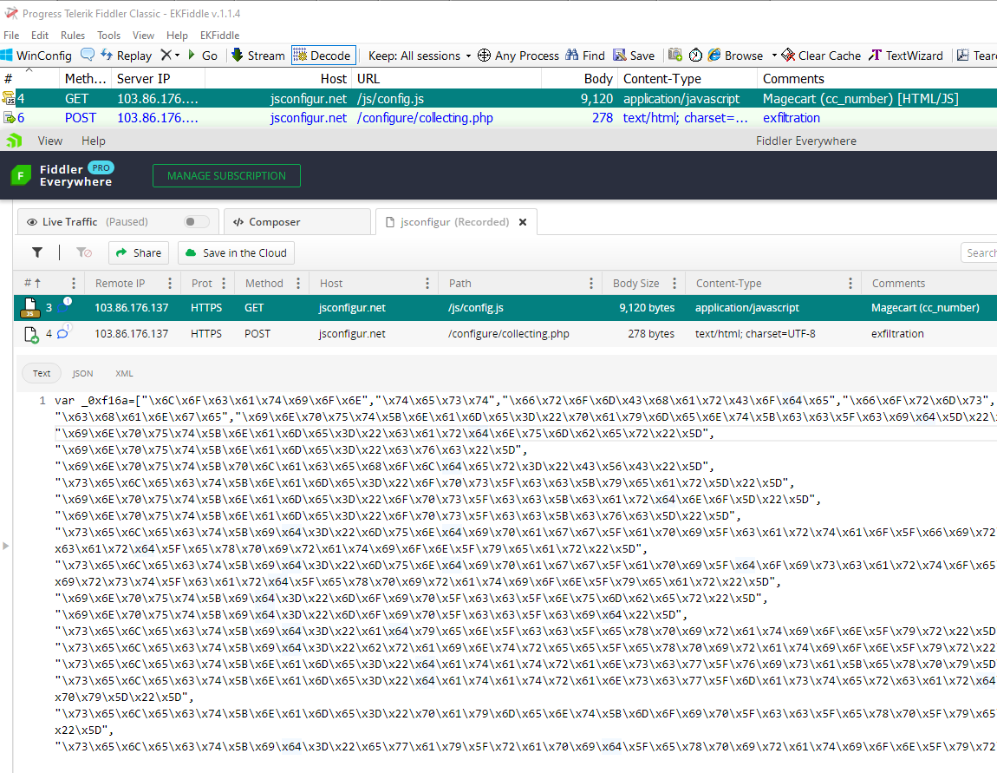997x773 pixels.
Task: Click the Fiddler Everywhere green logo icon
Action: coord(15,141)
